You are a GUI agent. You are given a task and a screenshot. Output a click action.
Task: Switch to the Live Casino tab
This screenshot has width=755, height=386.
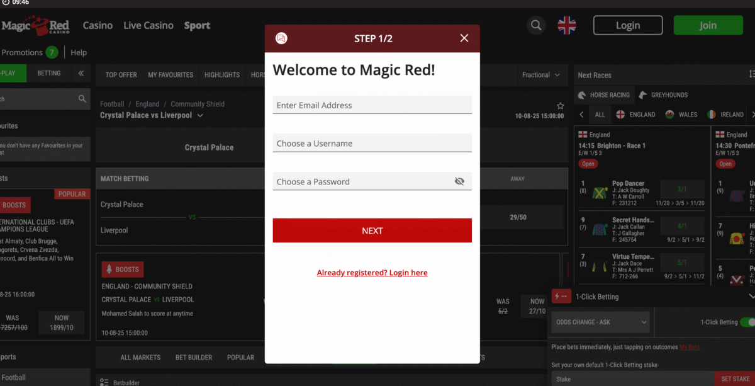[x=148, y=25]
